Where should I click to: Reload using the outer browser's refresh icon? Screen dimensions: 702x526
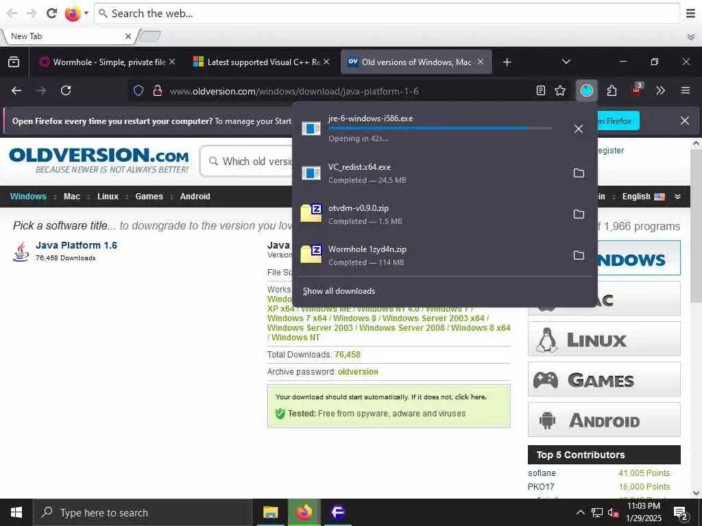52,14
